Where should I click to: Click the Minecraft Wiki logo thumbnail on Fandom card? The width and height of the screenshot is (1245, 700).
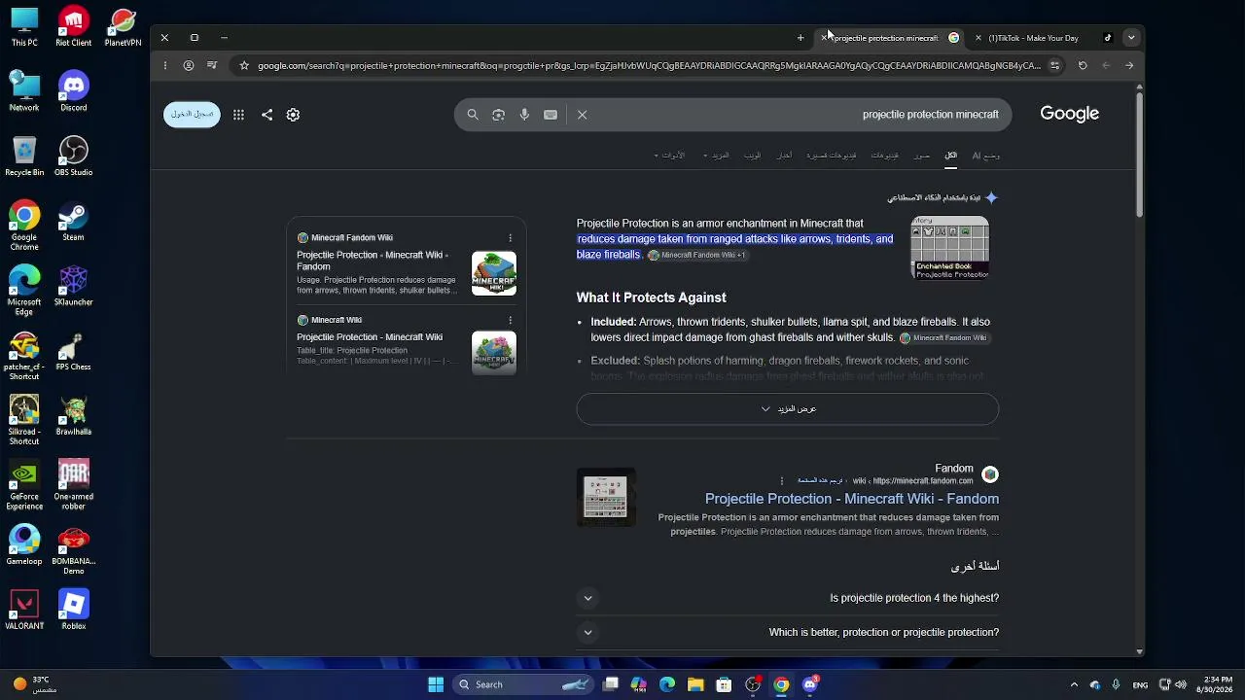494,273
